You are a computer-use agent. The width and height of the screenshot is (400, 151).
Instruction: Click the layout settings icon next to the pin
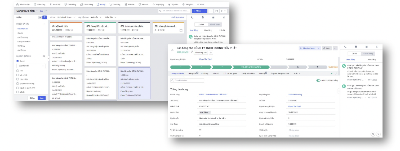336,73
